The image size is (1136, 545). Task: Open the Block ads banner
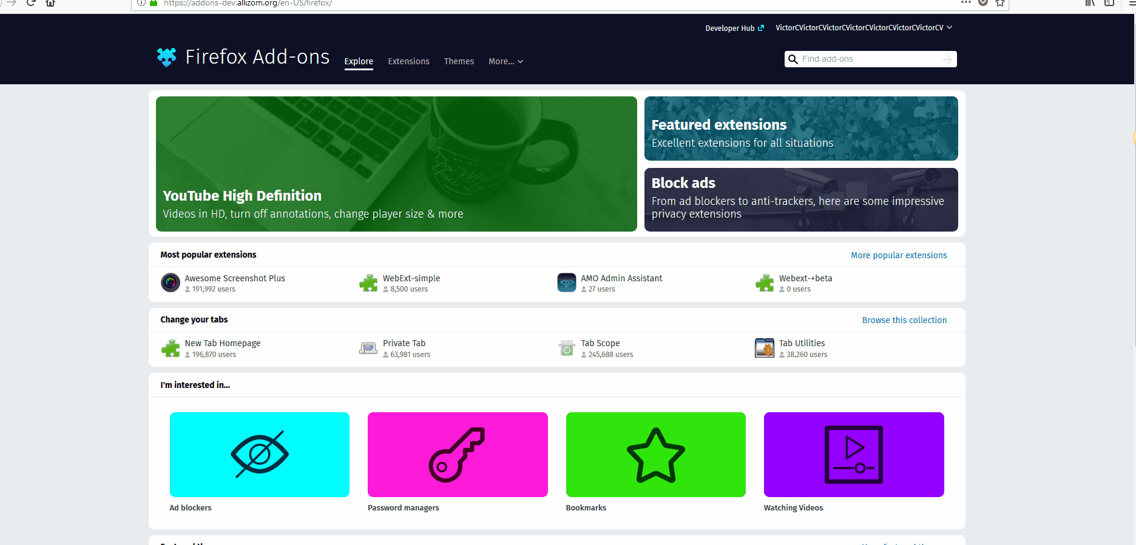[x=801, y=199]
